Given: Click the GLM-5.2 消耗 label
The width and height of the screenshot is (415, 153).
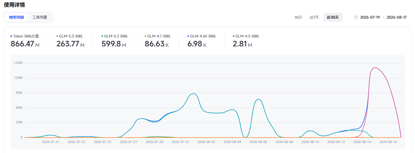Looking at the screenshot, I should pyautogui.click(x=116, y=36).
